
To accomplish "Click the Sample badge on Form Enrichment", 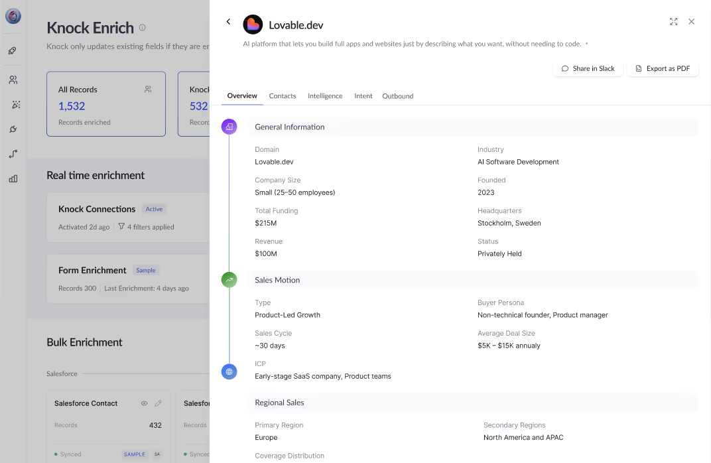I will 145,270.
